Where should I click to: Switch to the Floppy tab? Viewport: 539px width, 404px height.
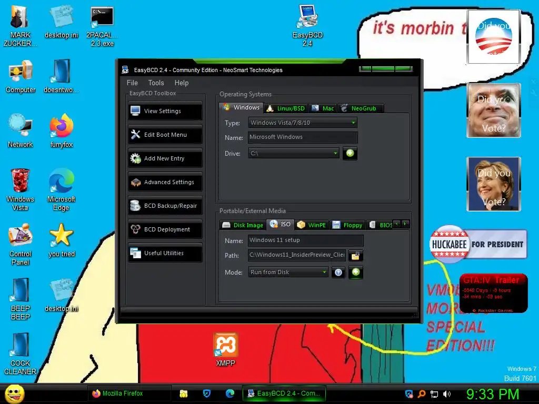click(x=347, y=225)
